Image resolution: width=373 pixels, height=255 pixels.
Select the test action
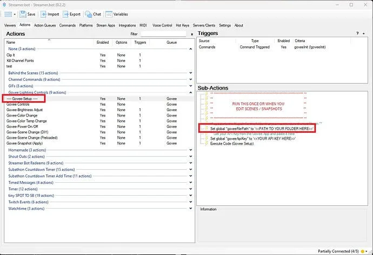click(x=99, y=66)
